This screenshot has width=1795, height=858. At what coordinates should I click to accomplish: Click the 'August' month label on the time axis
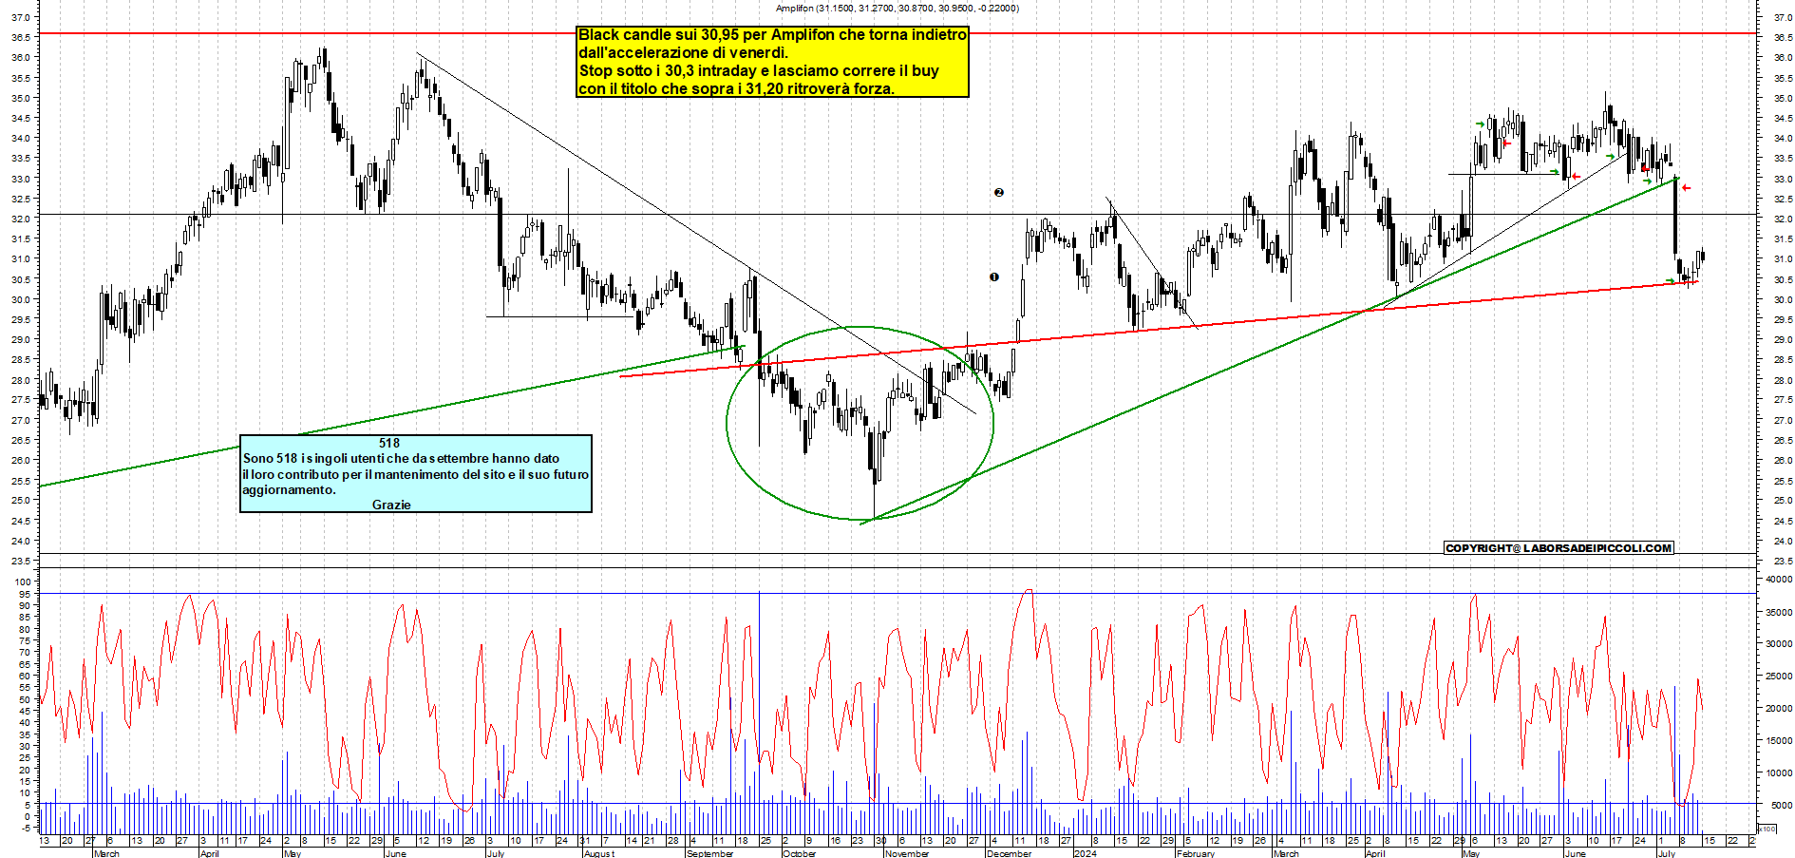point(599,853)
